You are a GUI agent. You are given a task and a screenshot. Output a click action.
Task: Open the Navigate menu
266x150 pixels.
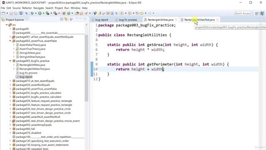click(39, 8)
